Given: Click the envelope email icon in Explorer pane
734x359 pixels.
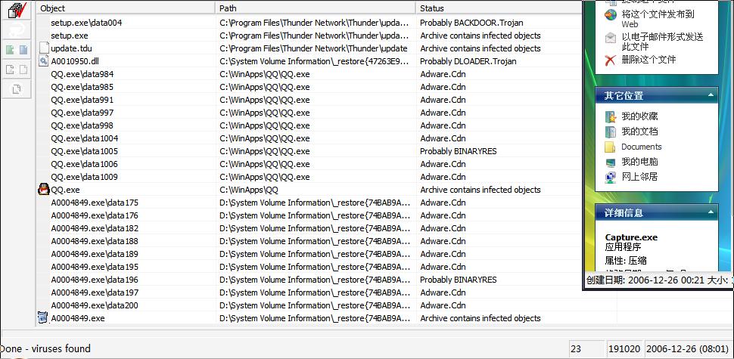Looking at the screenshot, I should click(610, 37).
